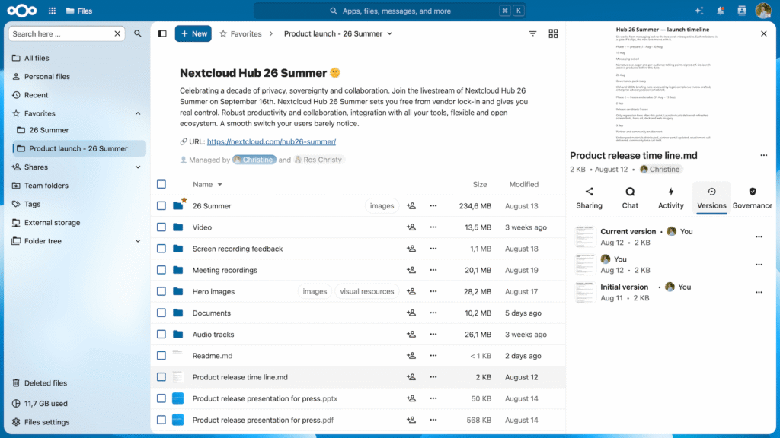Screen dimensions: 780x438
Task: Open the Nextcloud Assistant sparkle icon
Action: pyautogui.click(x=699, y=11)
